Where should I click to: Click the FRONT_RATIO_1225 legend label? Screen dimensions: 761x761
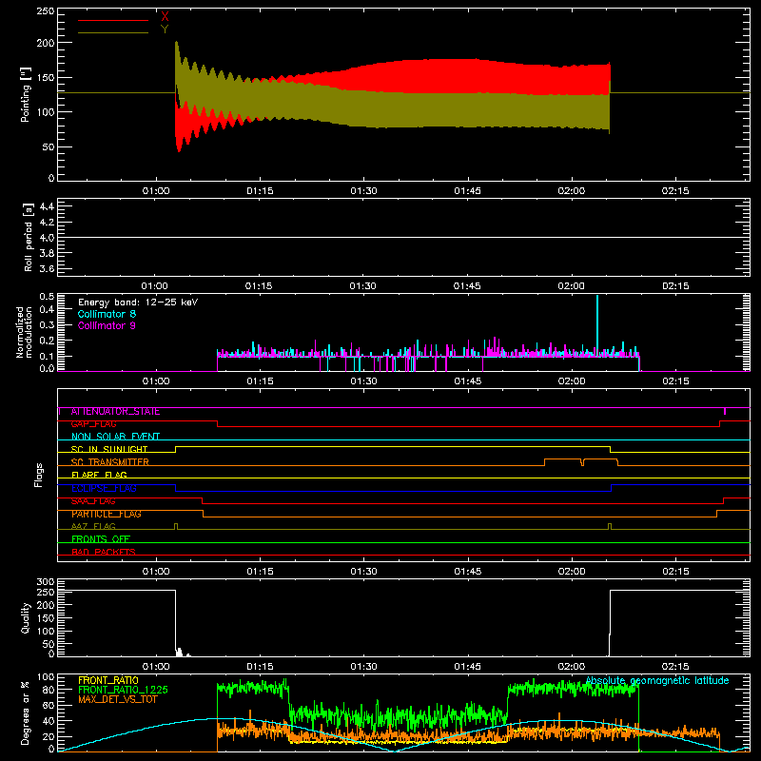pyautogui.click(x=124, y=690)
